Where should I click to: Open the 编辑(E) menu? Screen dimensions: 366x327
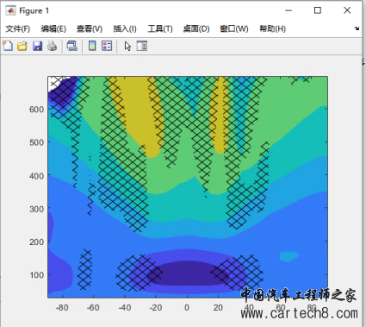pos(53,28)
